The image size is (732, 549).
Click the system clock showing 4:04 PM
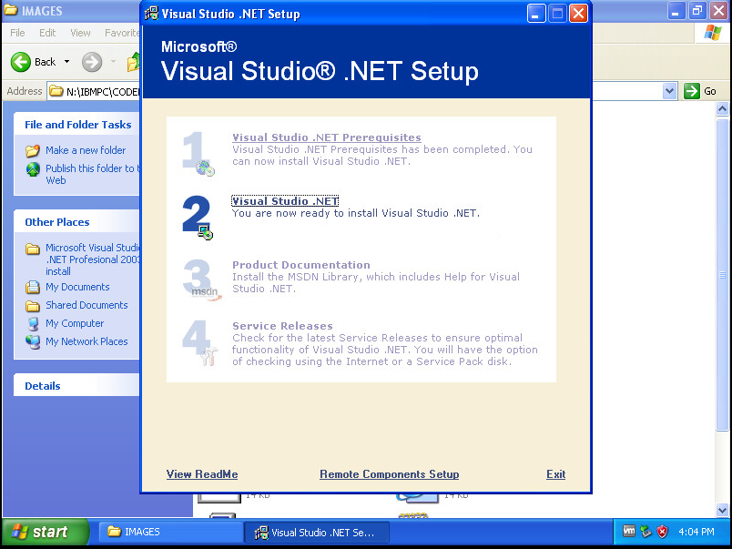click(x=696, y=532)
